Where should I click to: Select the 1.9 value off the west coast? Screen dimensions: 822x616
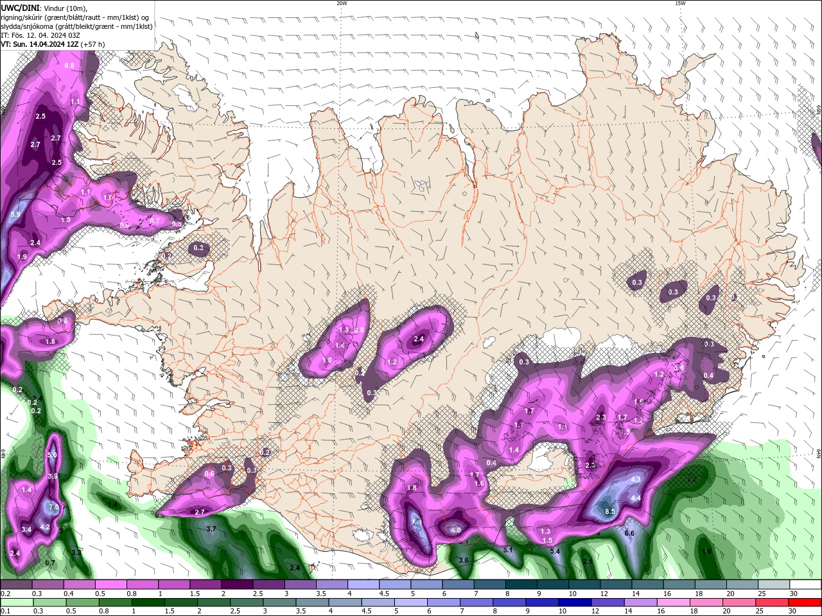tap(22, 257)
